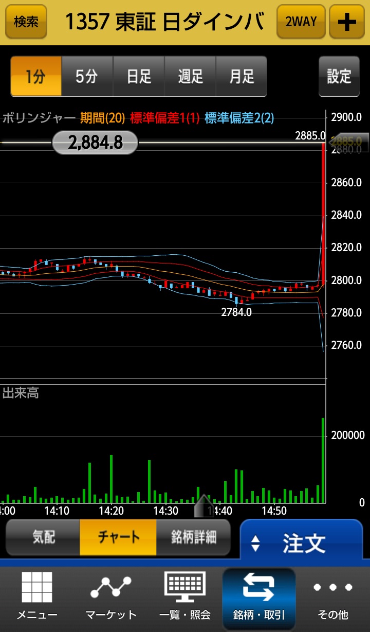Select the 週足 weekly chart interval
Image resolution: width=370 pixels, height=632 pixels.
tap(190, 77)
